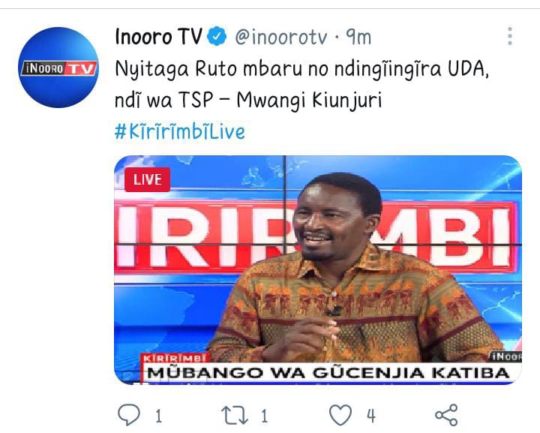540x433 pixels.
Task: Share the tweet via share icon
Action: [x=446, y=415]
